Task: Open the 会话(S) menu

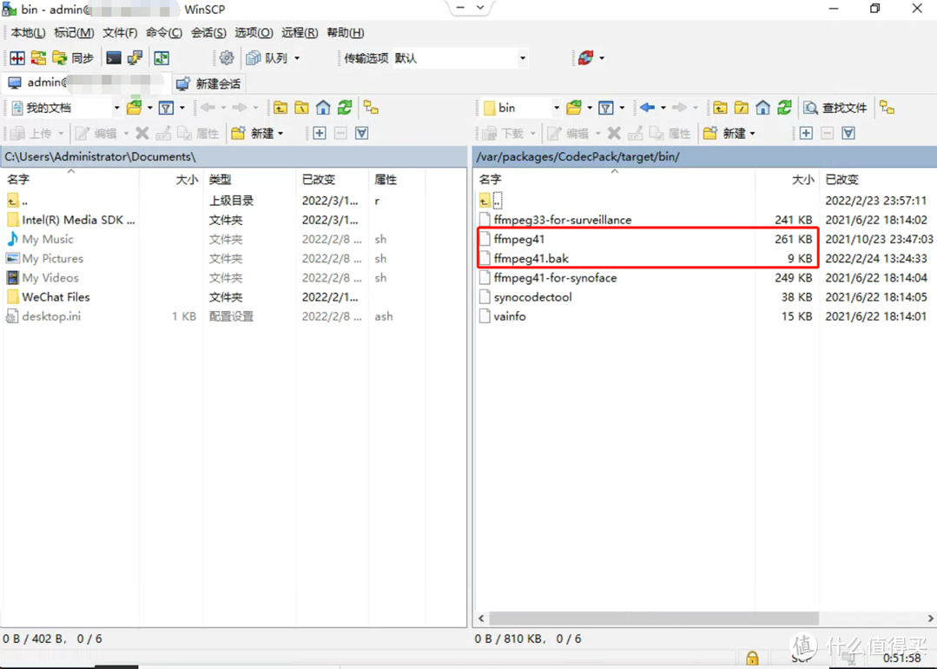Action: pos(208,33)
